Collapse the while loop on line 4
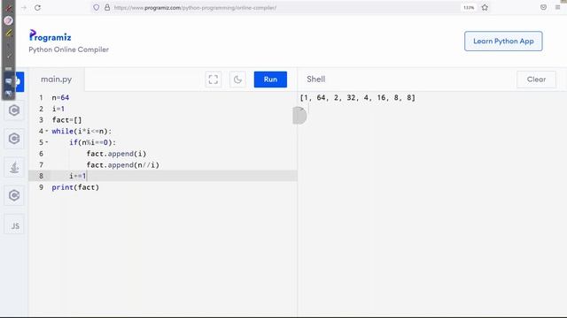This screenshot has height=318, width=567. pos(47,131)
